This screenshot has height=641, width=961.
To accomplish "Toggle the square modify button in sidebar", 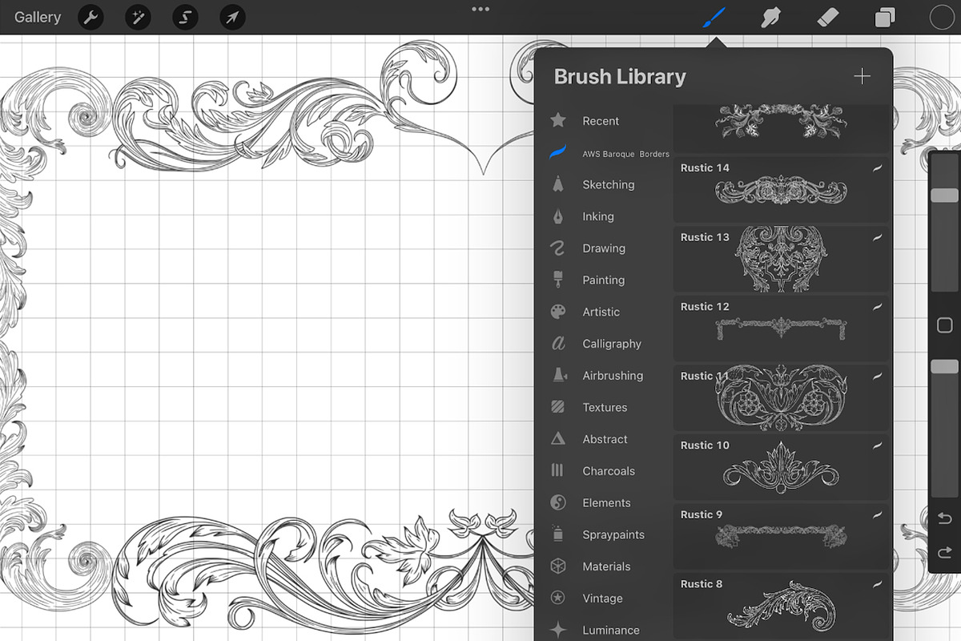I will pyautogui.click(x=944, y=325).
